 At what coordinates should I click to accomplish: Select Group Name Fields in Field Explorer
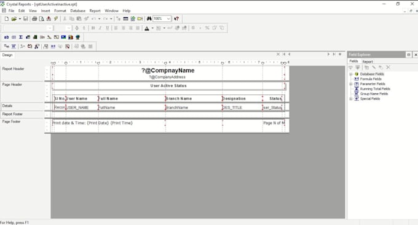click(x=374, y=94)
